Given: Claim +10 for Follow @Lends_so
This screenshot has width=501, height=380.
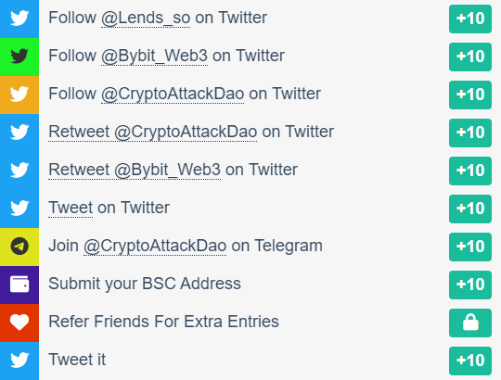Looking at the screenshot, I should pos(470,19).
